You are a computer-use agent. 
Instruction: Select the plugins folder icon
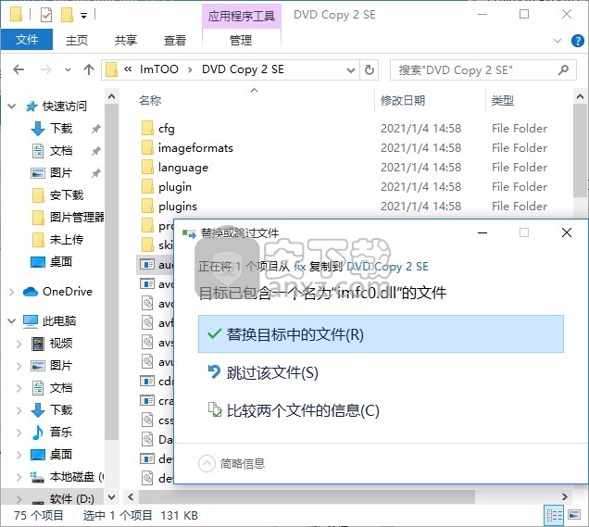pyautogui.click(x=147, y=207)
